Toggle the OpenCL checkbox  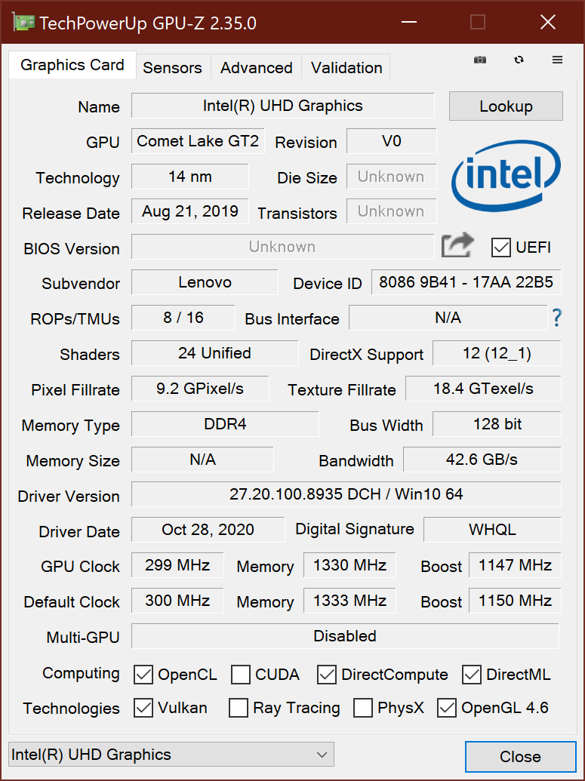point(143,675)
